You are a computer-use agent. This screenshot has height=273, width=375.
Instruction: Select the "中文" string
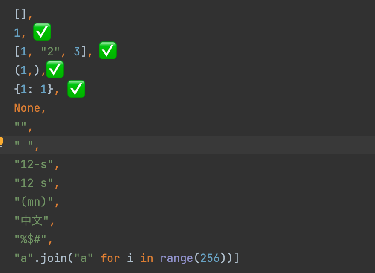tap(32, 220)
